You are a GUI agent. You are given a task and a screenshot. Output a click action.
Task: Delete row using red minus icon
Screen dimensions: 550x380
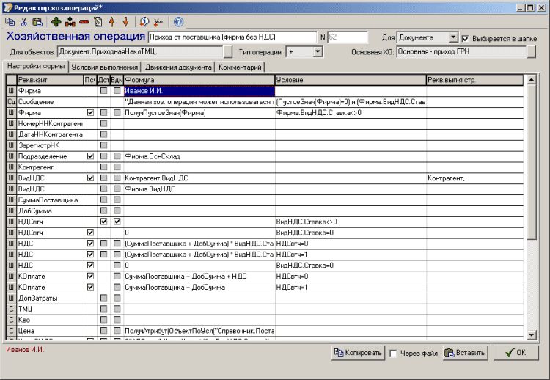point(84,22)
